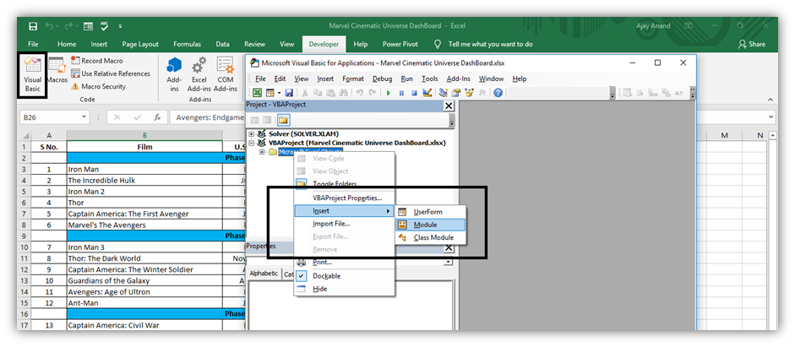
Task: Switch to the Power Pivot ribbon tab
Action: (400, 44)
